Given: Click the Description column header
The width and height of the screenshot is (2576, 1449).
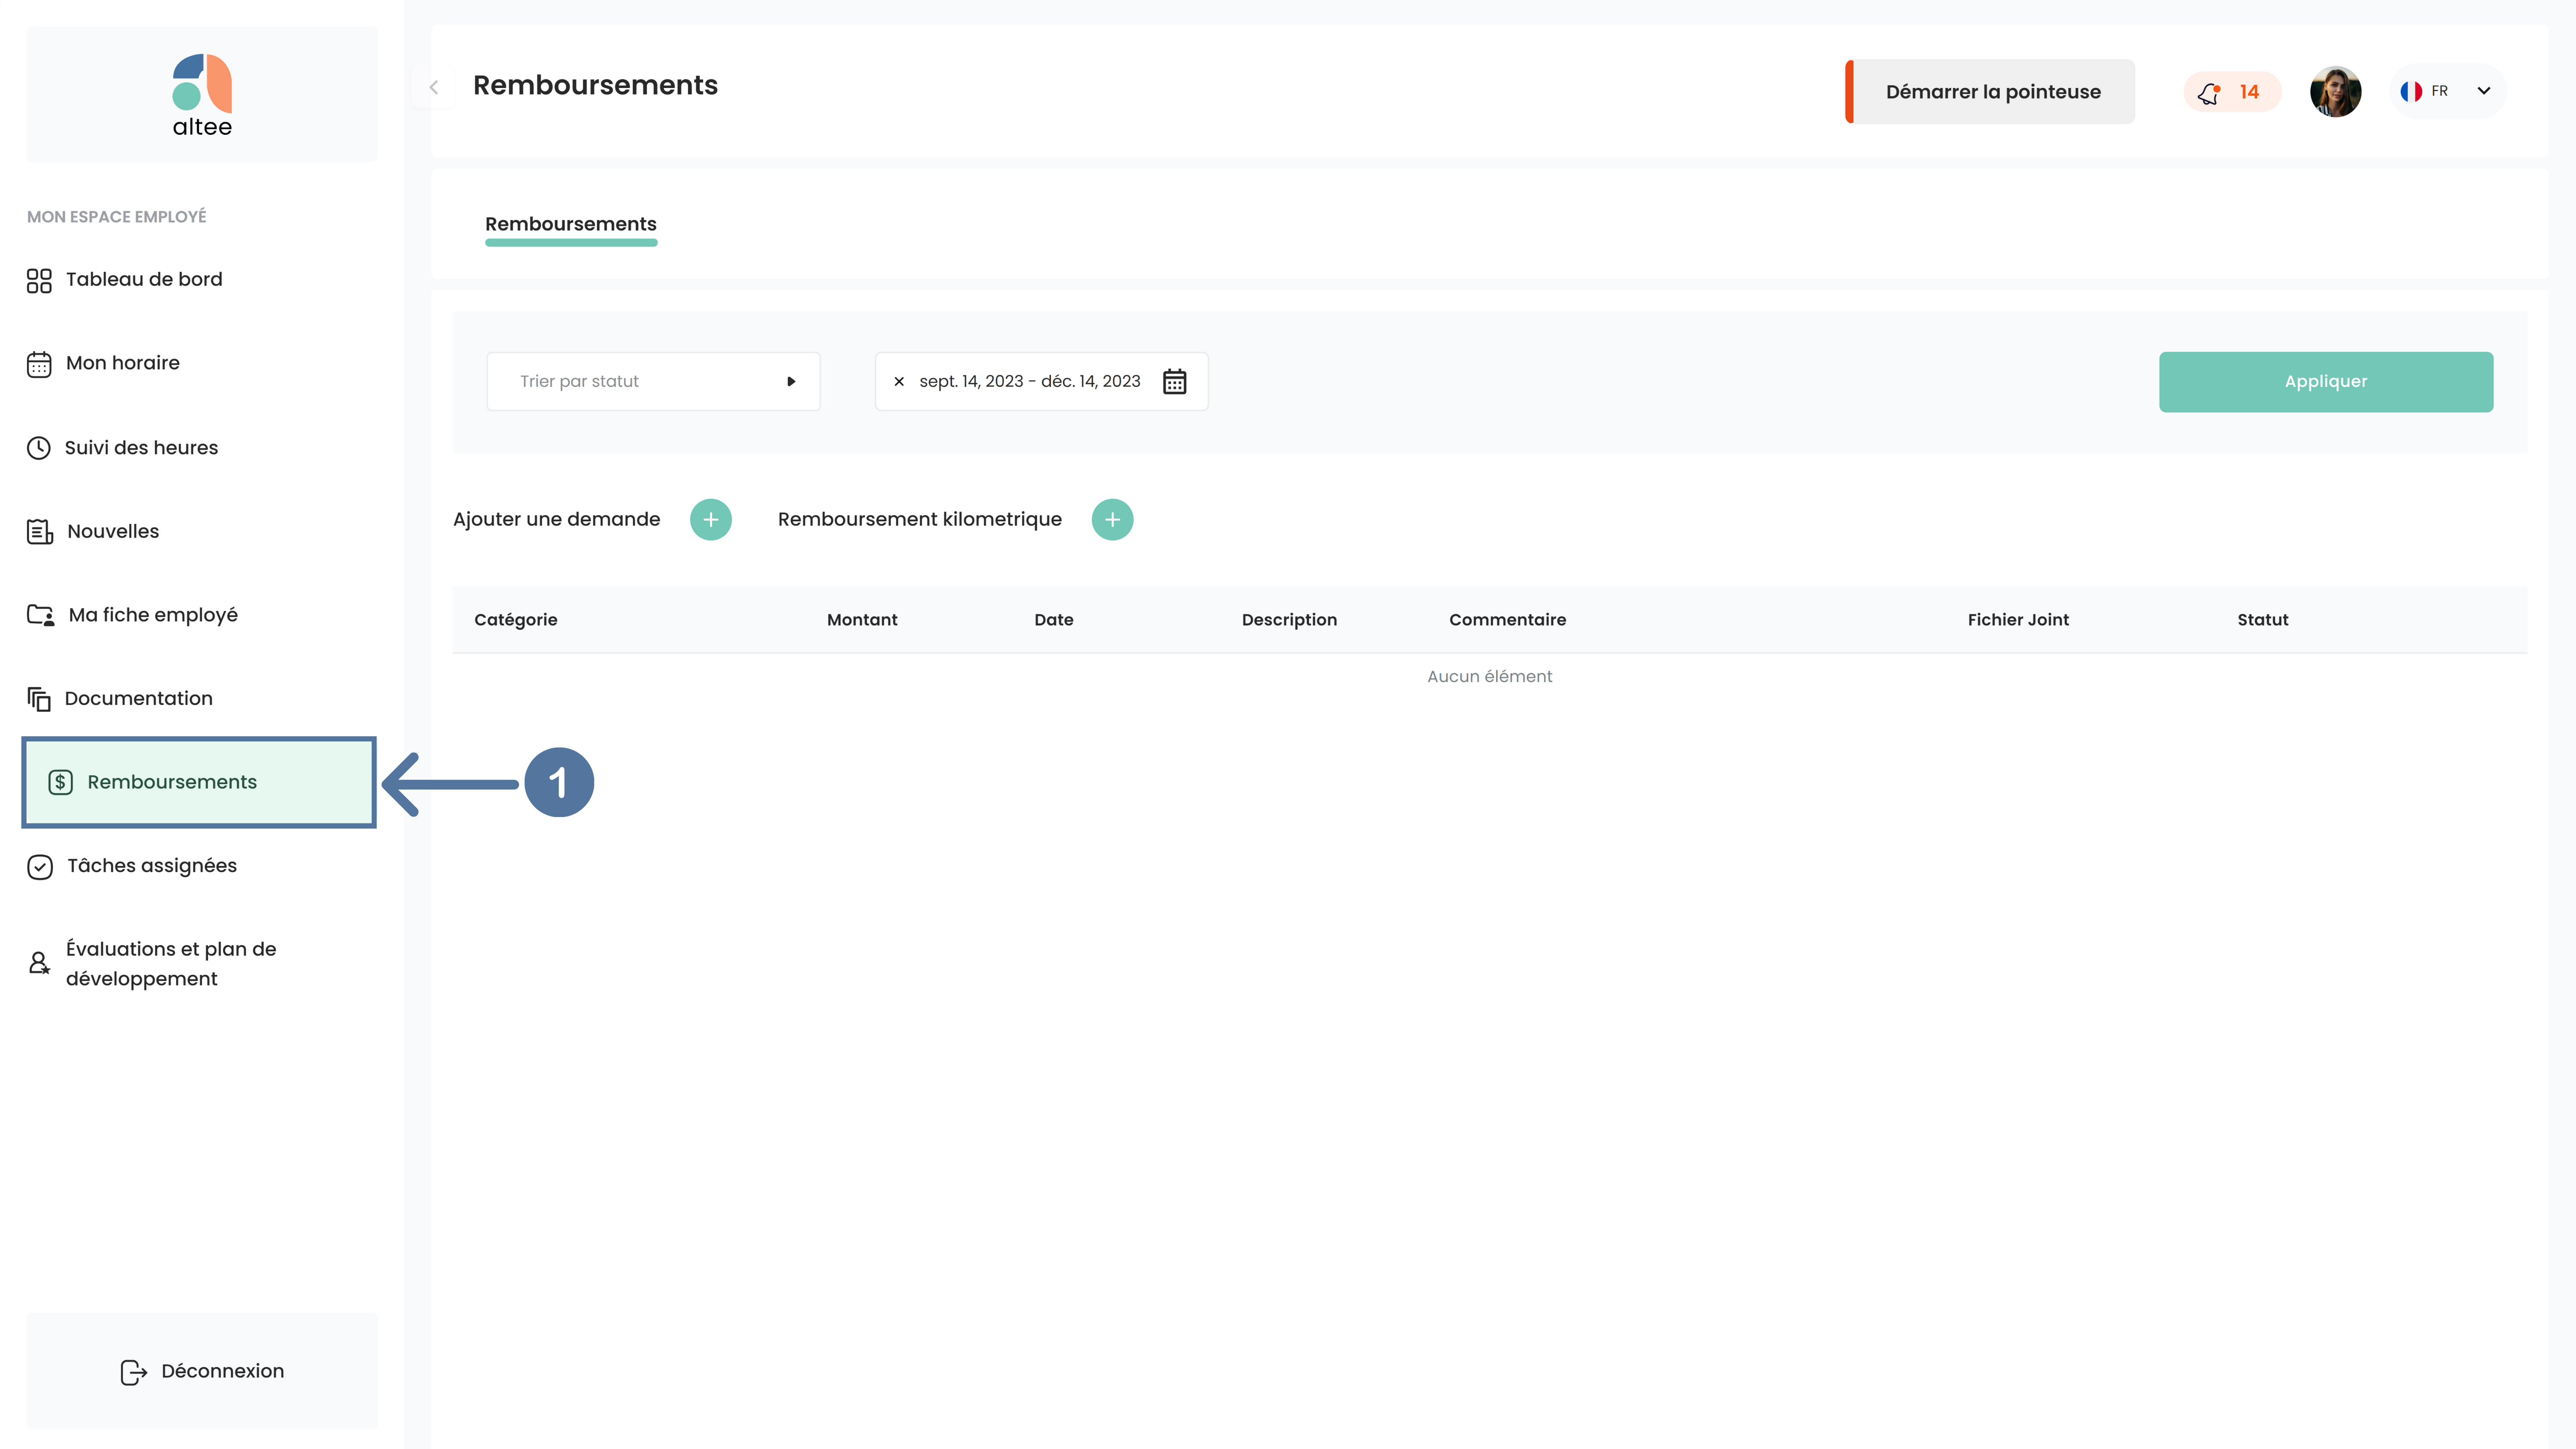Looking at the screenshot, I should click(x=1289, y=620).
